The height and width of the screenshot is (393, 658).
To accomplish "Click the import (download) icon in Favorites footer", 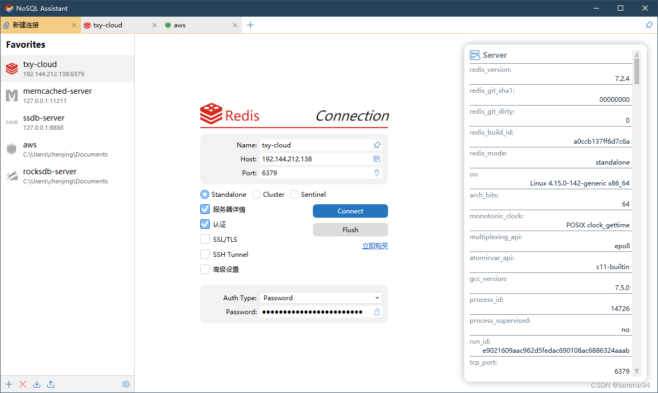I will click(x=36, y=384).
